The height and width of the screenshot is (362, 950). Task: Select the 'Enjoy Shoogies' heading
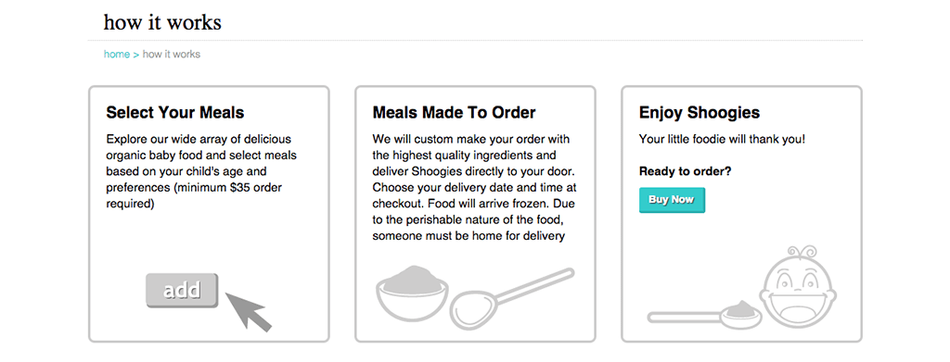[x=700, y=112]
